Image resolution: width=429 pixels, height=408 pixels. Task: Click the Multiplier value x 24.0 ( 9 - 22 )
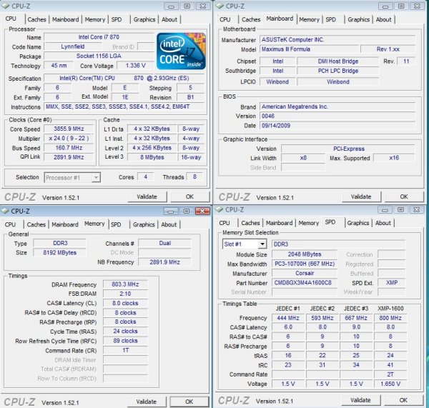[69, 138]
